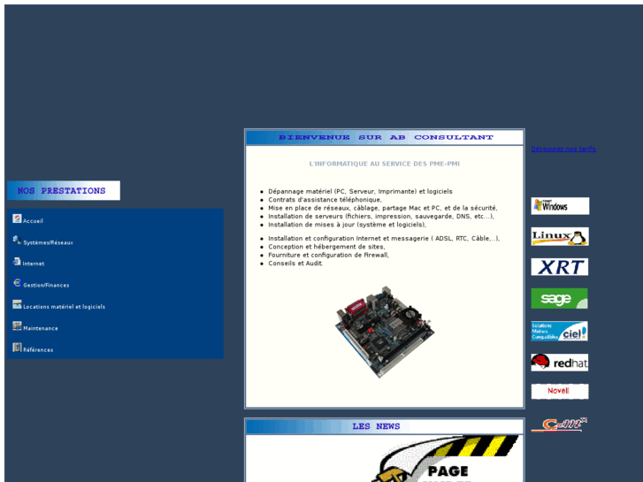Image resolution: width=643 pixels, height=482 pixels.
Task: Open 'Locations matériel et logiciels' menu item
Action: coord(64,307)
